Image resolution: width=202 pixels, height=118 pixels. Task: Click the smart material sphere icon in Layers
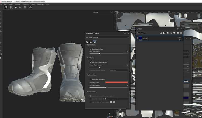(x=174, y=33)
